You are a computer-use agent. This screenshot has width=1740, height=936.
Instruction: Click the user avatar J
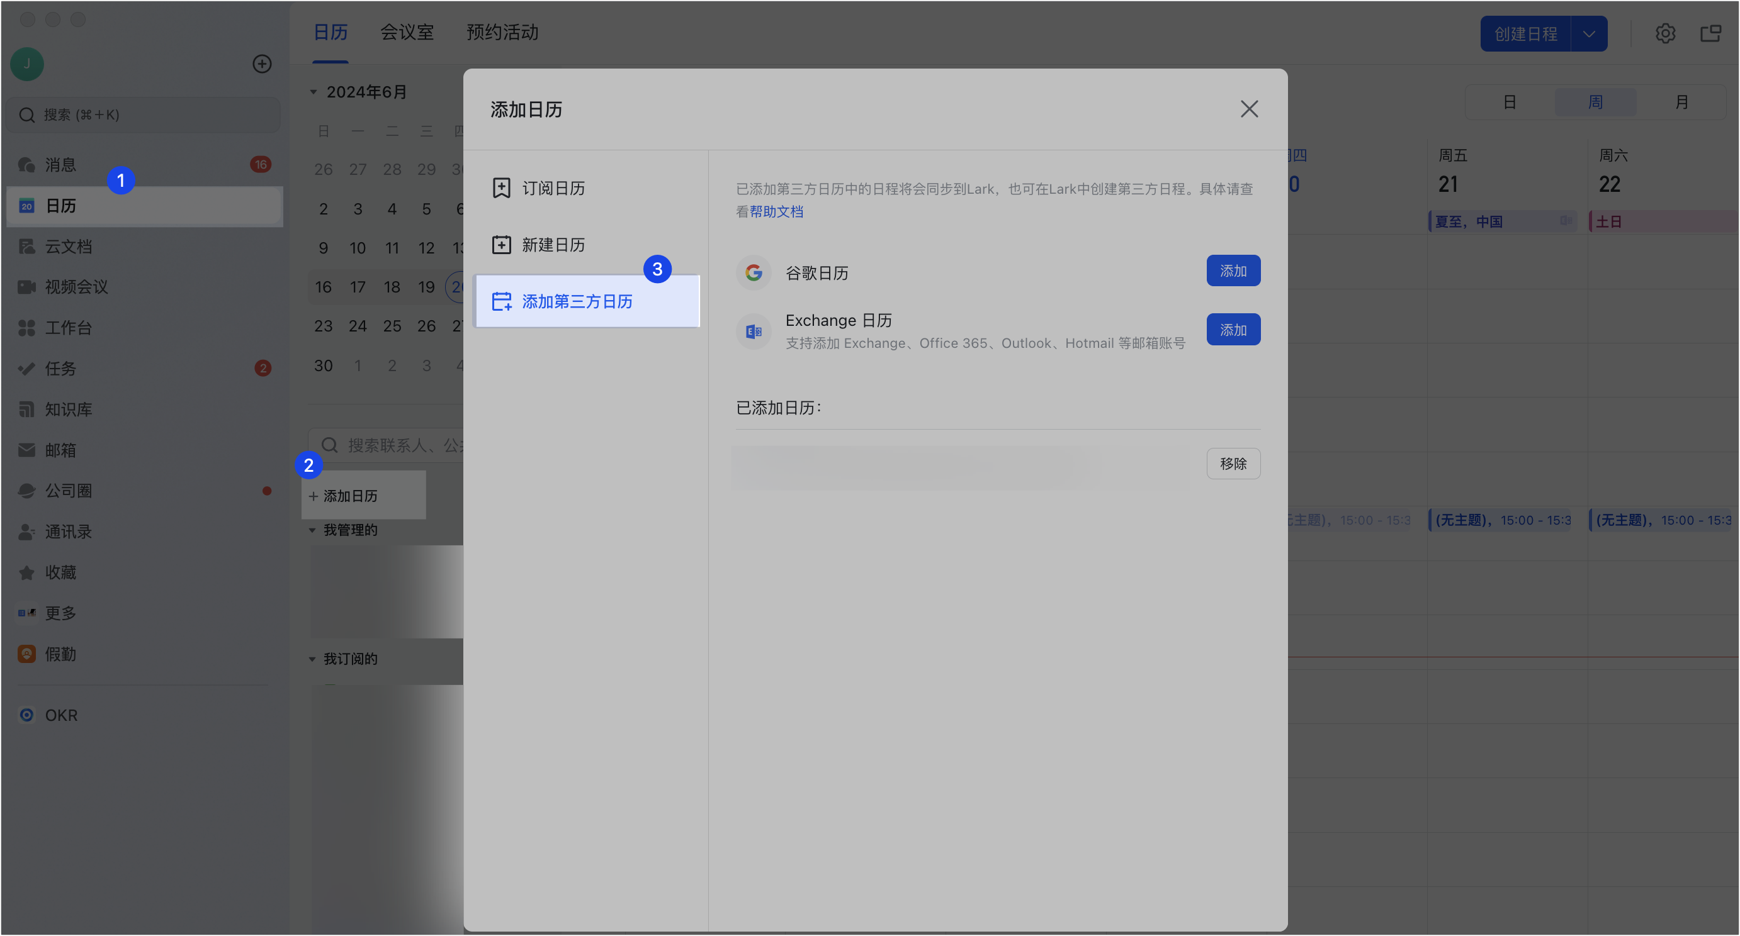[27, 64]
